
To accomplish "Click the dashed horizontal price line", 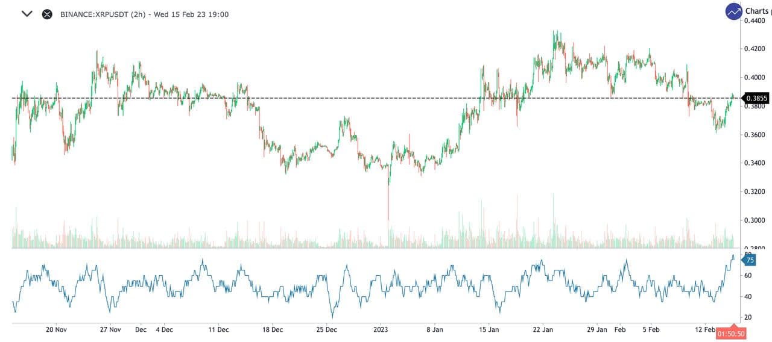I will (362, 98).
